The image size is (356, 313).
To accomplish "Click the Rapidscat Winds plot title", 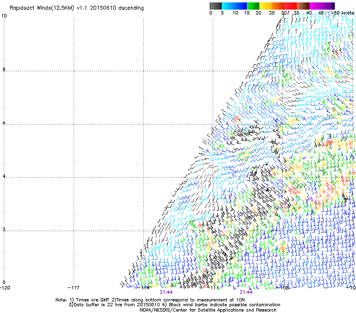I will (76, 8).
